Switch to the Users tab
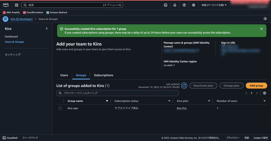The height and width of the screenshot is (141, 271). 64,75
